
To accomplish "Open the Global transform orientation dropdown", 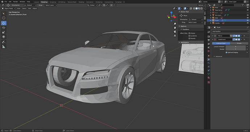I will (x=92, y=5).
